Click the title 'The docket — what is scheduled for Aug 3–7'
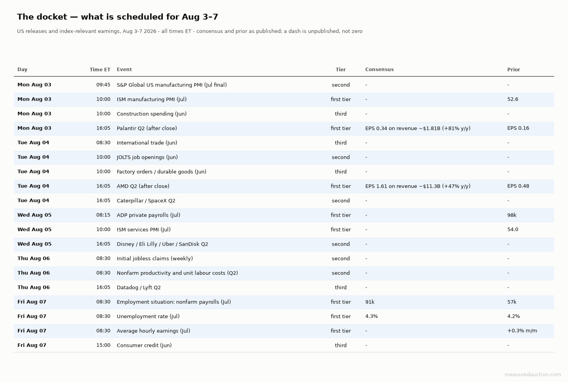 coord(117,17)
